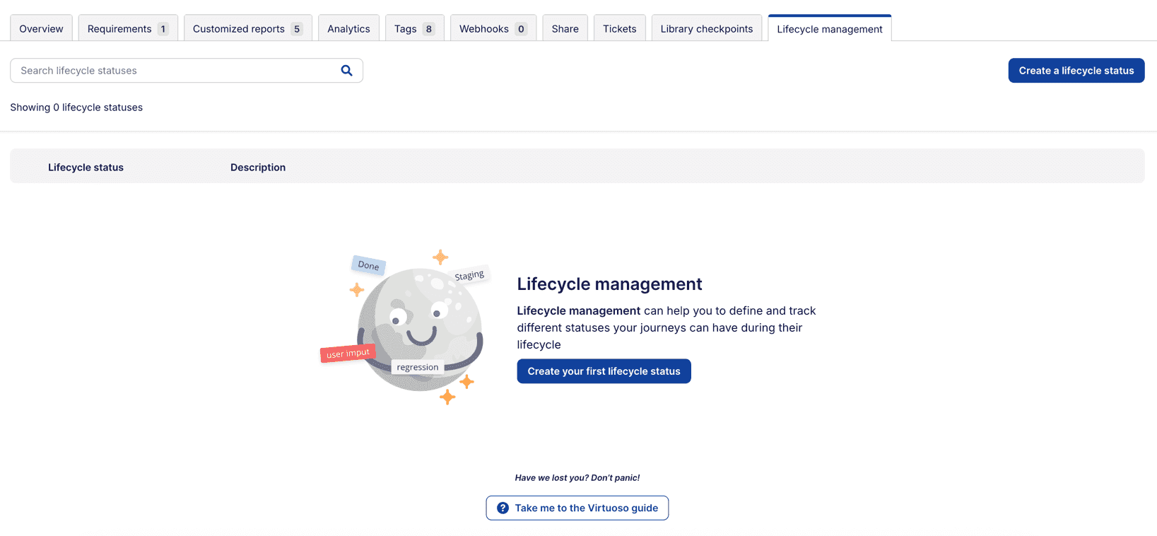The height and width of the screenshot is (536, 1157).
Task: Open the Tickets tab
Action: (619, 28)
